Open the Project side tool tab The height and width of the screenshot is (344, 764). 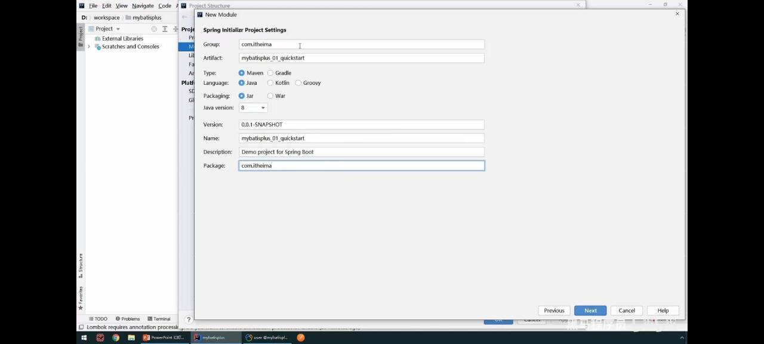[x=81, y=36]
